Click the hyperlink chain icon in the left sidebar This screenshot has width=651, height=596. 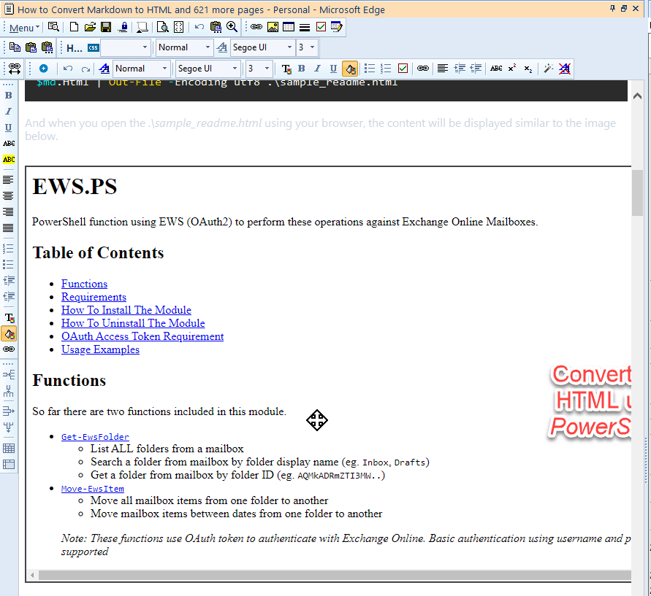click(x=9, y=349)
